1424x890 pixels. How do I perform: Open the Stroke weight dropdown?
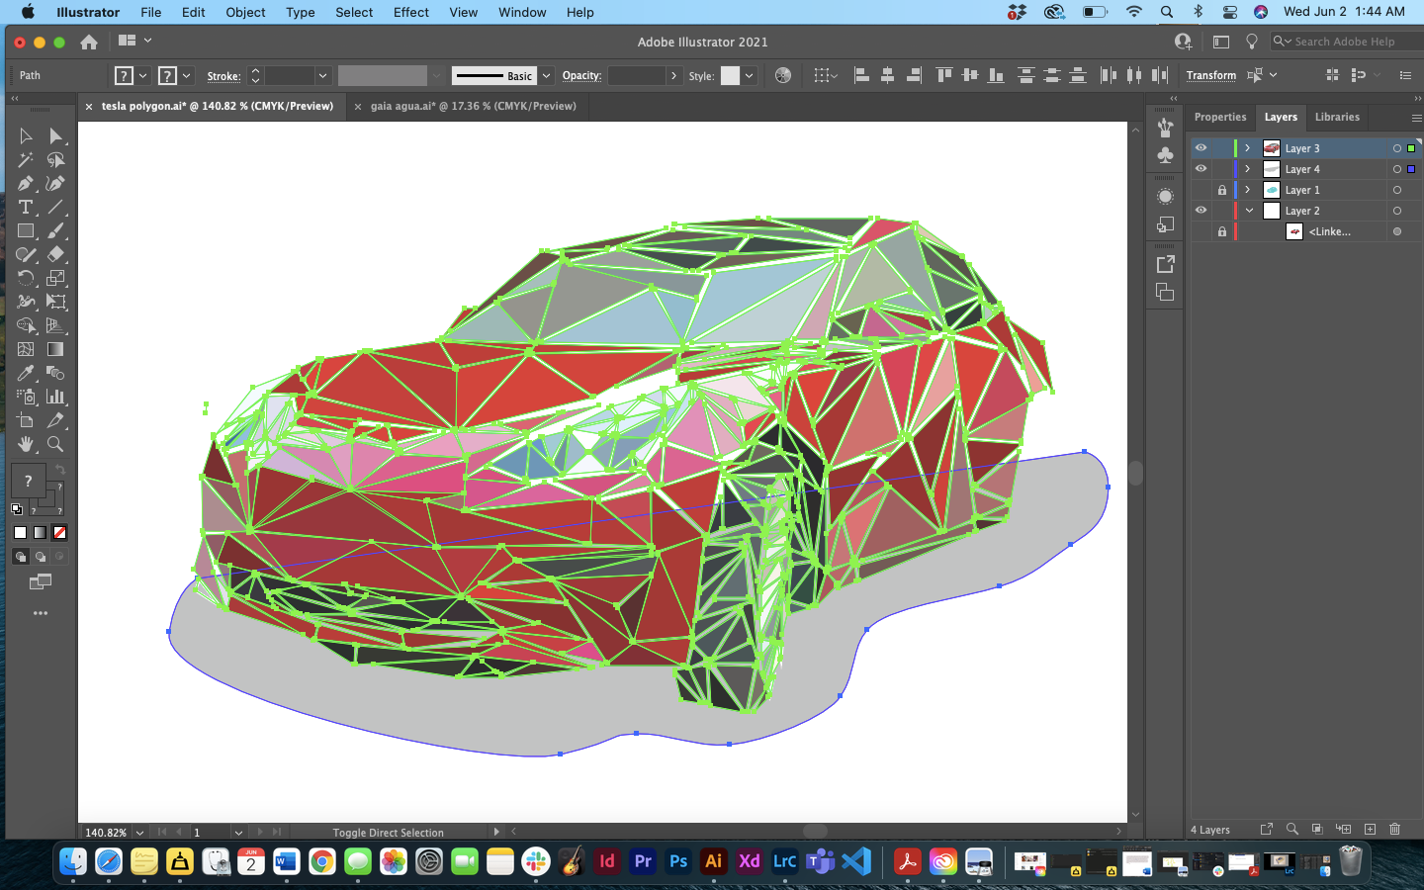322,75
